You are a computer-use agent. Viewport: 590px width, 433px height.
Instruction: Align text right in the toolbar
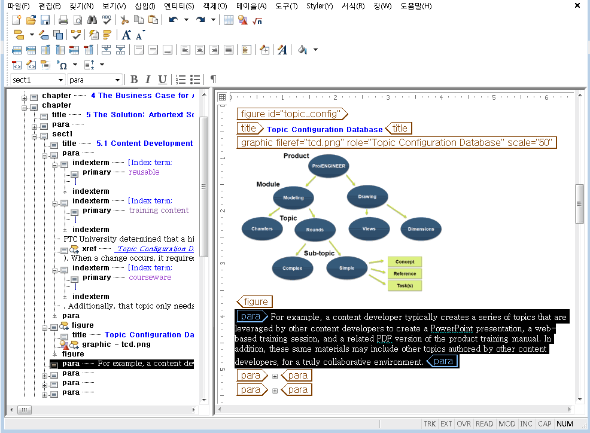(214, 50)
